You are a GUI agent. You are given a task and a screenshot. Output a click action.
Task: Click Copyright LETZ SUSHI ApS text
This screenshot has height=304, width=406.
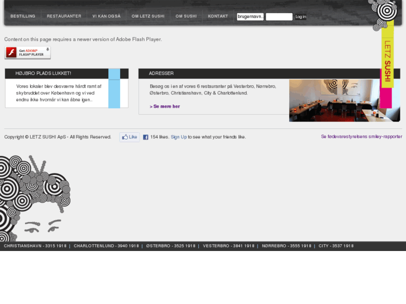coord(58,137)
